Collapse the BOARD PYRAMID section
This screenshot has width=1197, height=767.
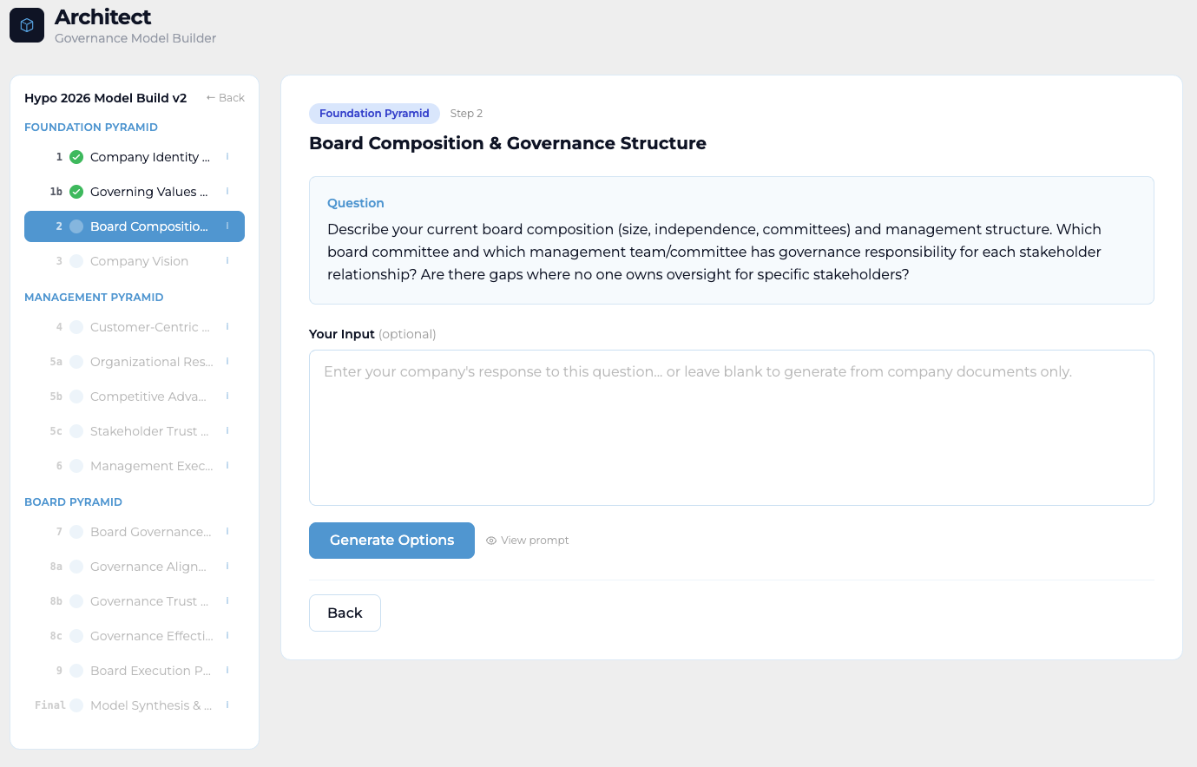point(74,501)
